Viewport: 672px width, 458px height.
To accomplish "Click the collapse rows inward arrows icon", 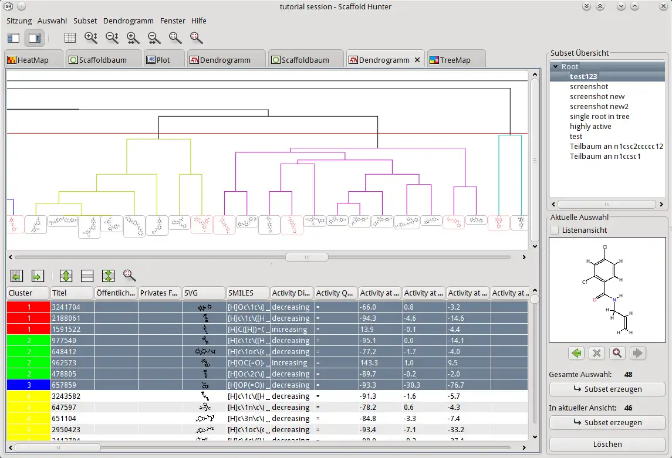I will click(108, 276).
